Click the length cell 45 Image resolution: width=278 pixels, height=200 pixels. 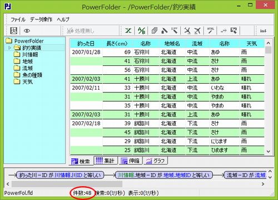point(117,132)
